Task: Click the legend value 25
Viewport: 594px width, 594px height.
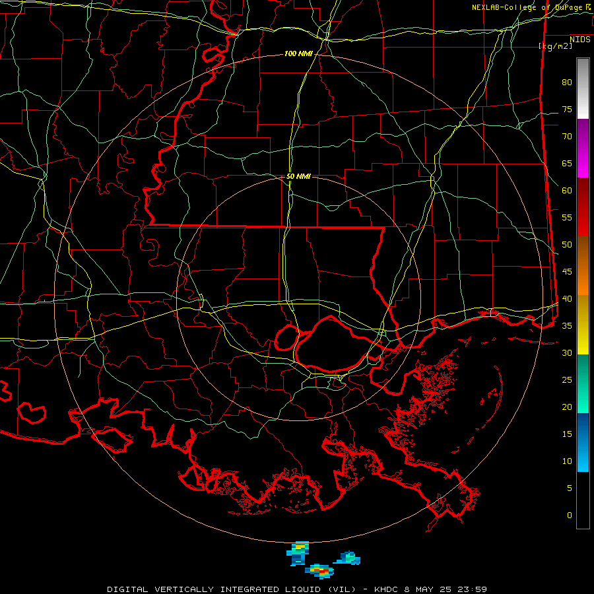Action: pos(567,380)
